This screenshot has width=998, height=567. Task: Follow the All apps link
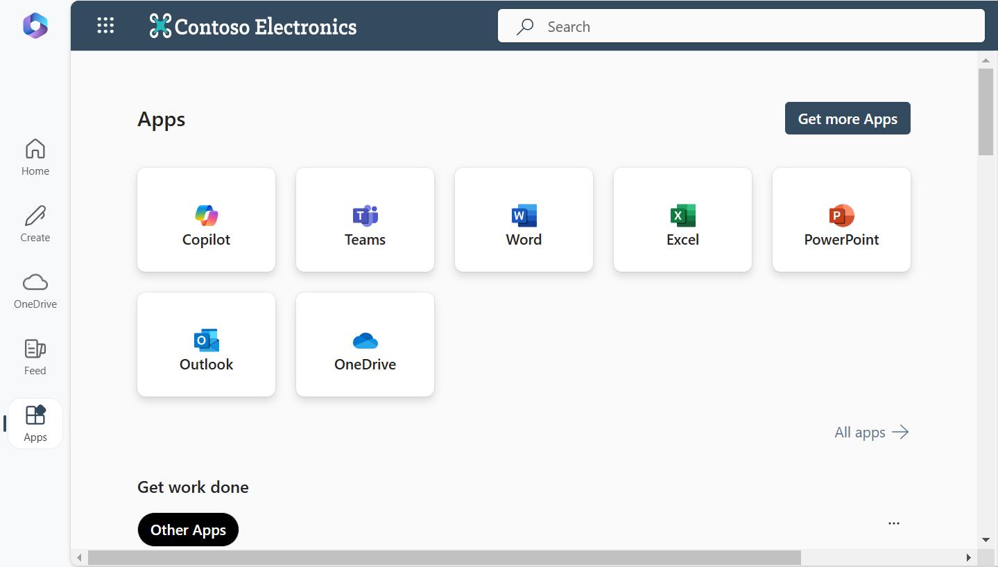[x=872, y=433]
